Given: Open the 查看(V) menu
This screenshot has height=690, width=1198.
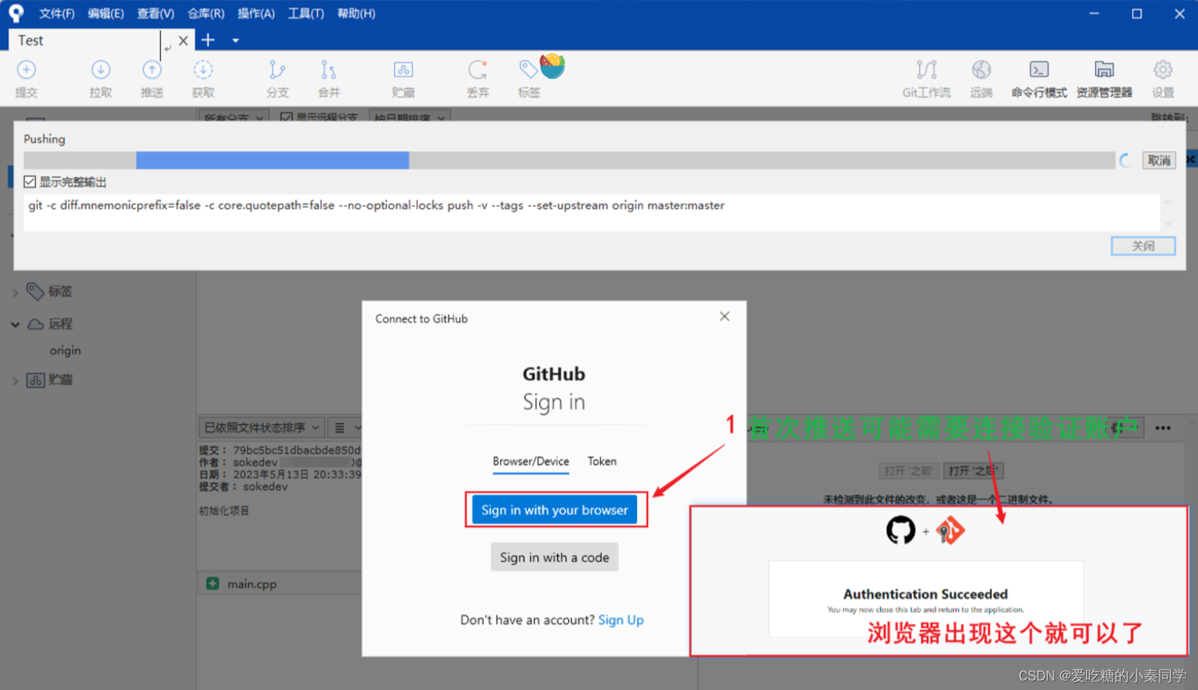Looking at the screenshot, I should point(155,14).
